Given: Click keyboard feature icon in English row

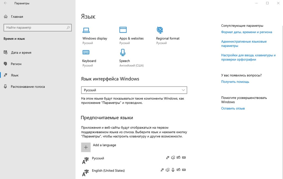Looking at the screenshot, I should pos(184,170).
